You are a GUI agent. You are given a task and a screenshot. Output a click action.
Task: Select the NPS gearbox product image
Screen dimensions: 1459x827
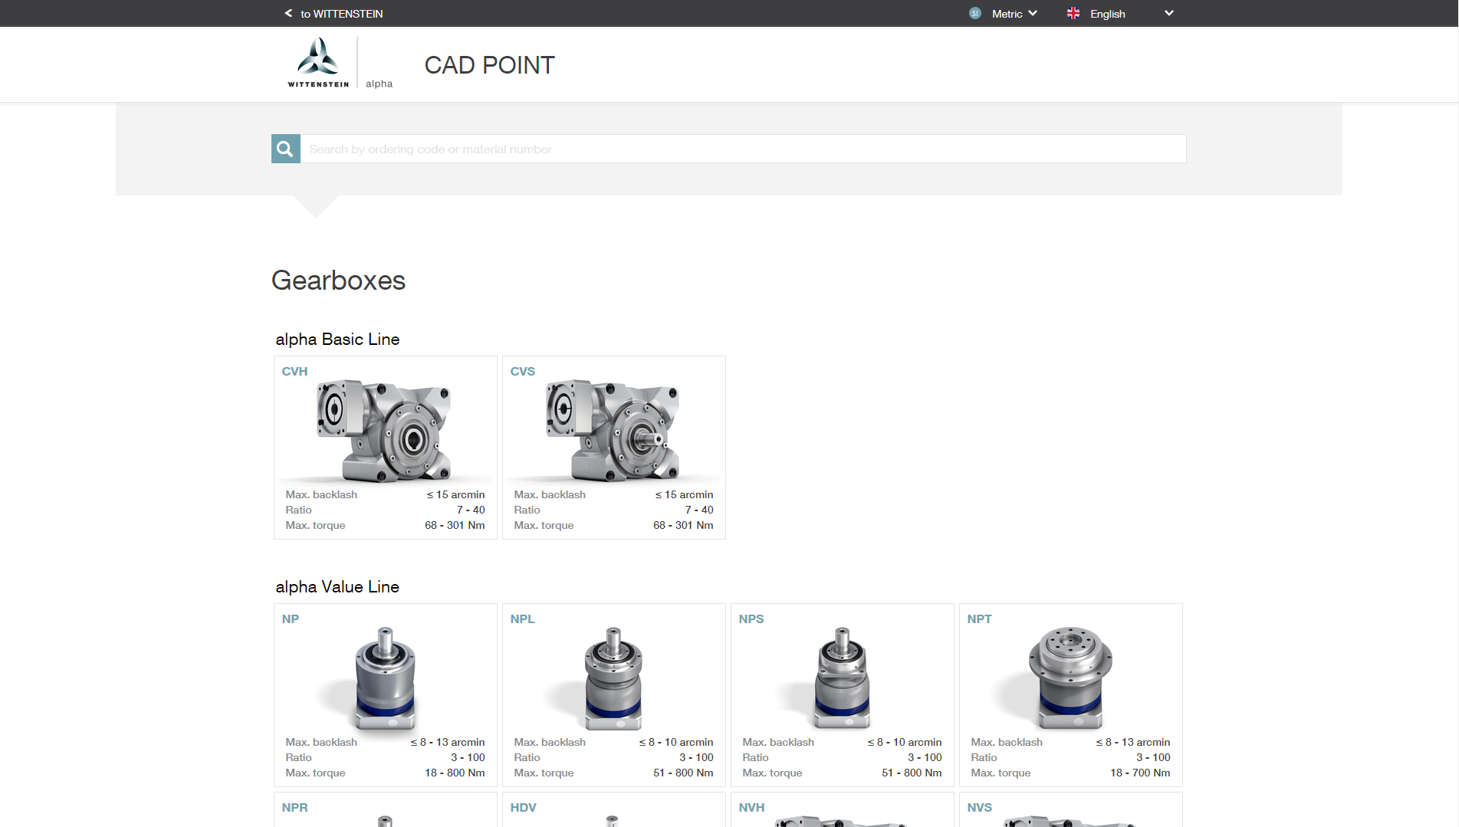(842, 678)
